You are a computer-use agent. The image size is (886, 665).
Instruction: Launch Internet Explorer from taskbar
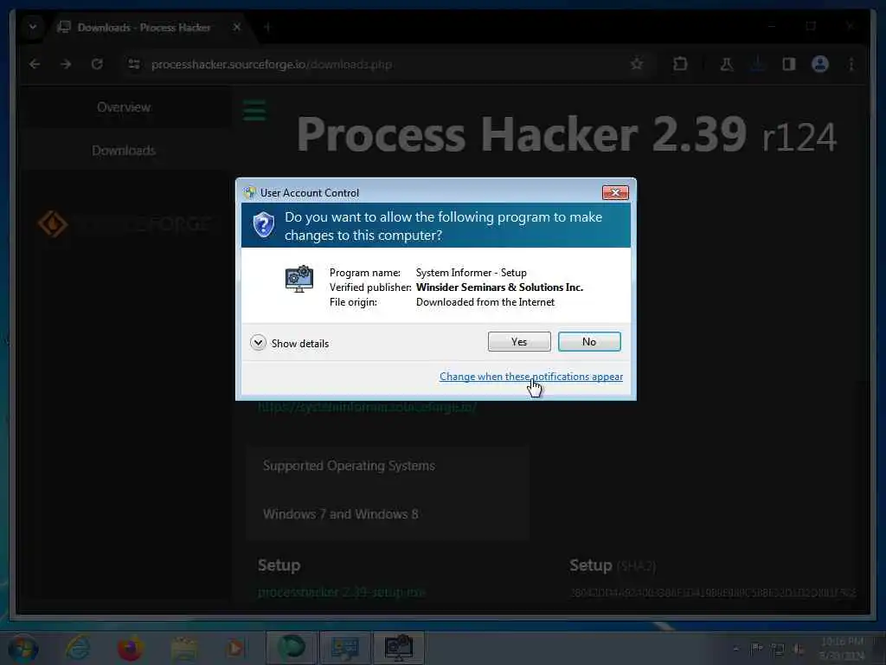coord(78,648)
